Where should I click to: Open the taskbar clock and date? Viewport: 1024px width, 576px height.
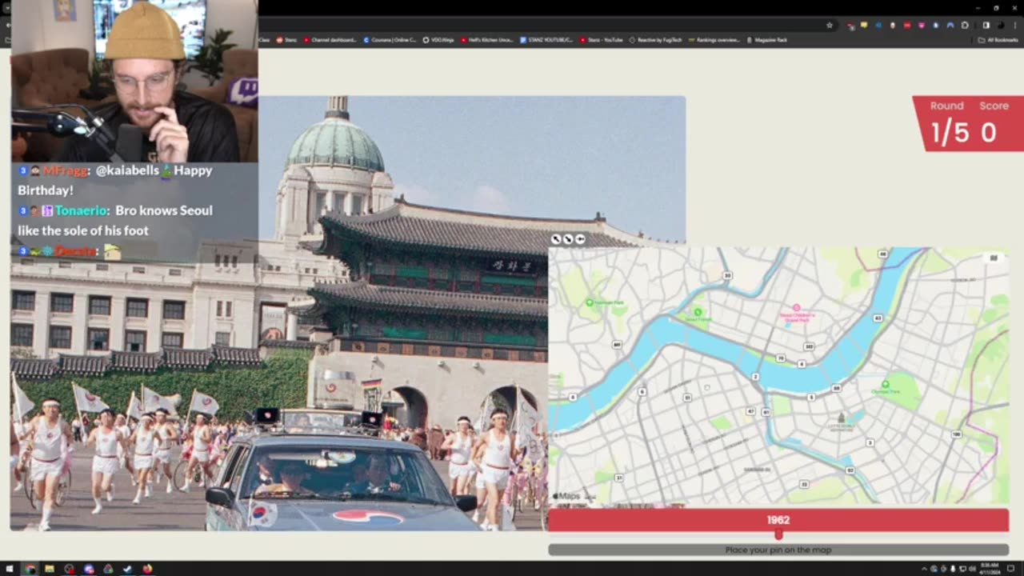989,569
